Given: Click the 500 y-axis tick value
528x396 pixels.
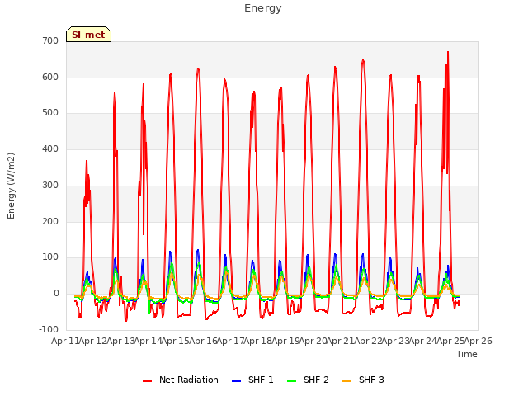Looking at the screenshot, I should pos(50,113).
